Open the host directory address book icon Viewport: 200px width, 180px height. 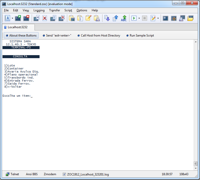[7, 18]
